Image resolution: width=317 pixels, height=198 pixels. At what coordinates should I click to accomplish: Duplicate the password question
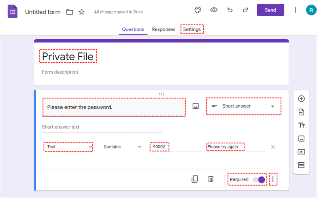(195, 179)
